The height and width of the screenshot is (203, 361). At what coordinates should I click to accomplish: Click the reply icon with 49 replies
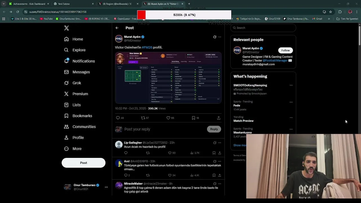coord(118,118)
